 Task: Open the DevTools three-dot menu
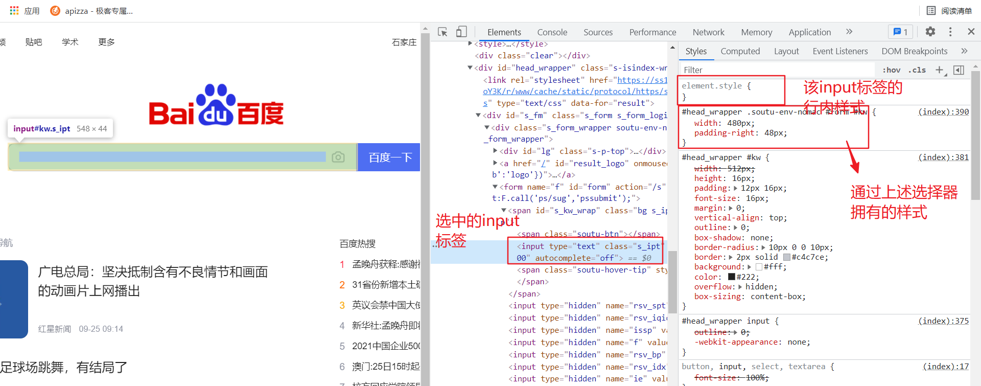coord(950,32)
